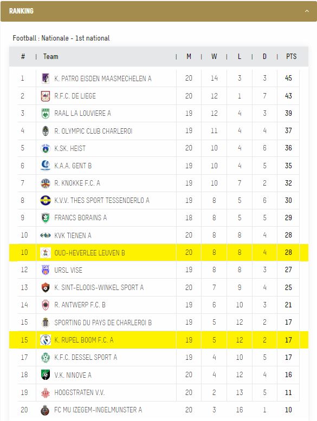Click the K. Patro Eisden Maasmechelen club logo
The height and width of the screenshot is (421, 317).
(46, 78)
